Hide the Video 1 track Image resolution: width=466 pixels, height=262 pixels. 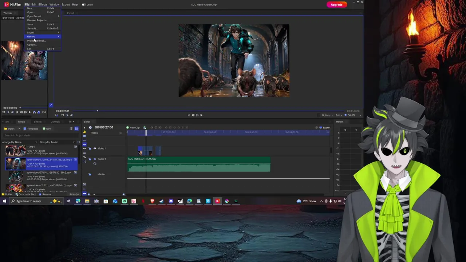[x=95, y=148]
